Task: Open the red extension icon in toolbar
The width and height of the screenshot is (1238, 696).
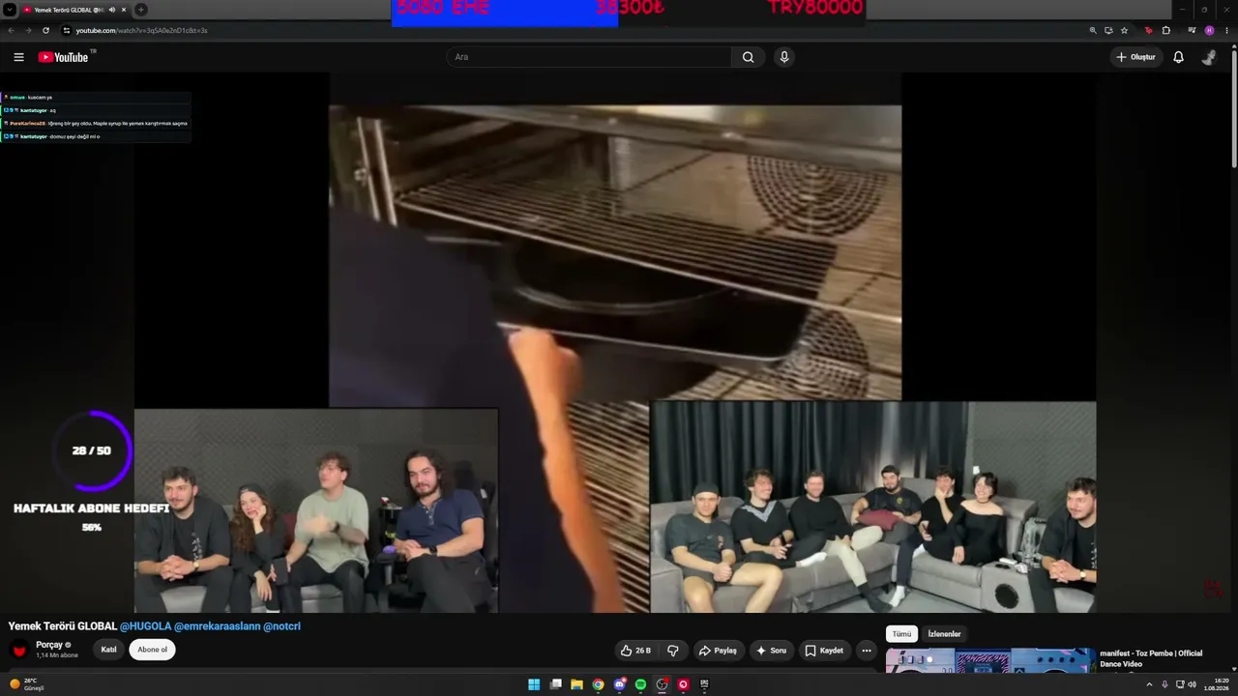Action: (x=1149, y=30)
